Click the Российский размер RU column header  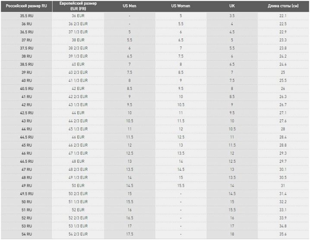(x=26, y=6)
